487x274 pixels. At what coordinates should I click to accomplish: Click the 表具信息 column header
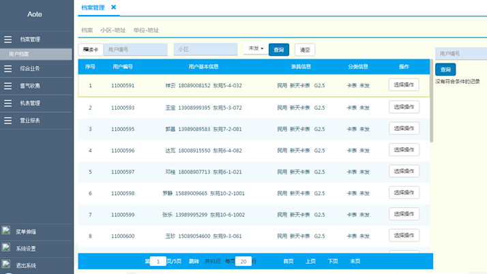tap(301, 67)
